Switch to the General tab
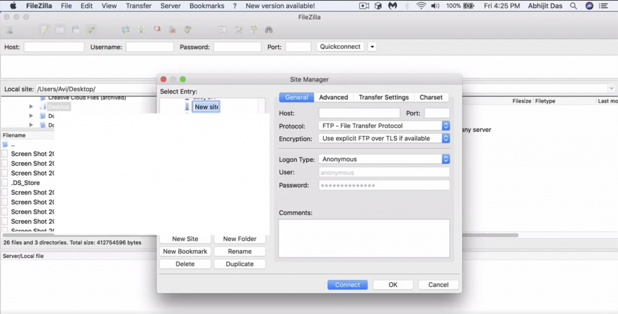Screen dimensions: 618x314 tap(296, 97)
